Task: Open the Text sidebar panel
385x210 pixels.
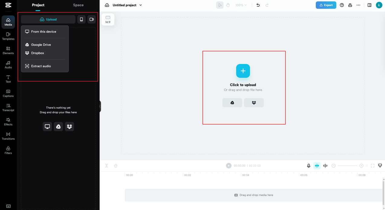Action: 8,79
